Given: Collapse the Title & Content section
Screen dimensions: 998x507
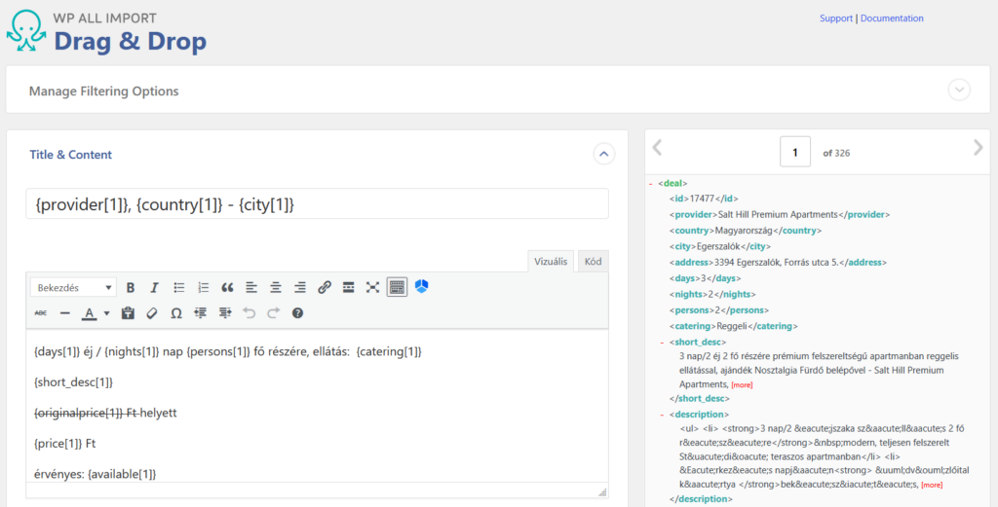Looking at the screenshot, I should pyautogui.click(x=604, y=154).
